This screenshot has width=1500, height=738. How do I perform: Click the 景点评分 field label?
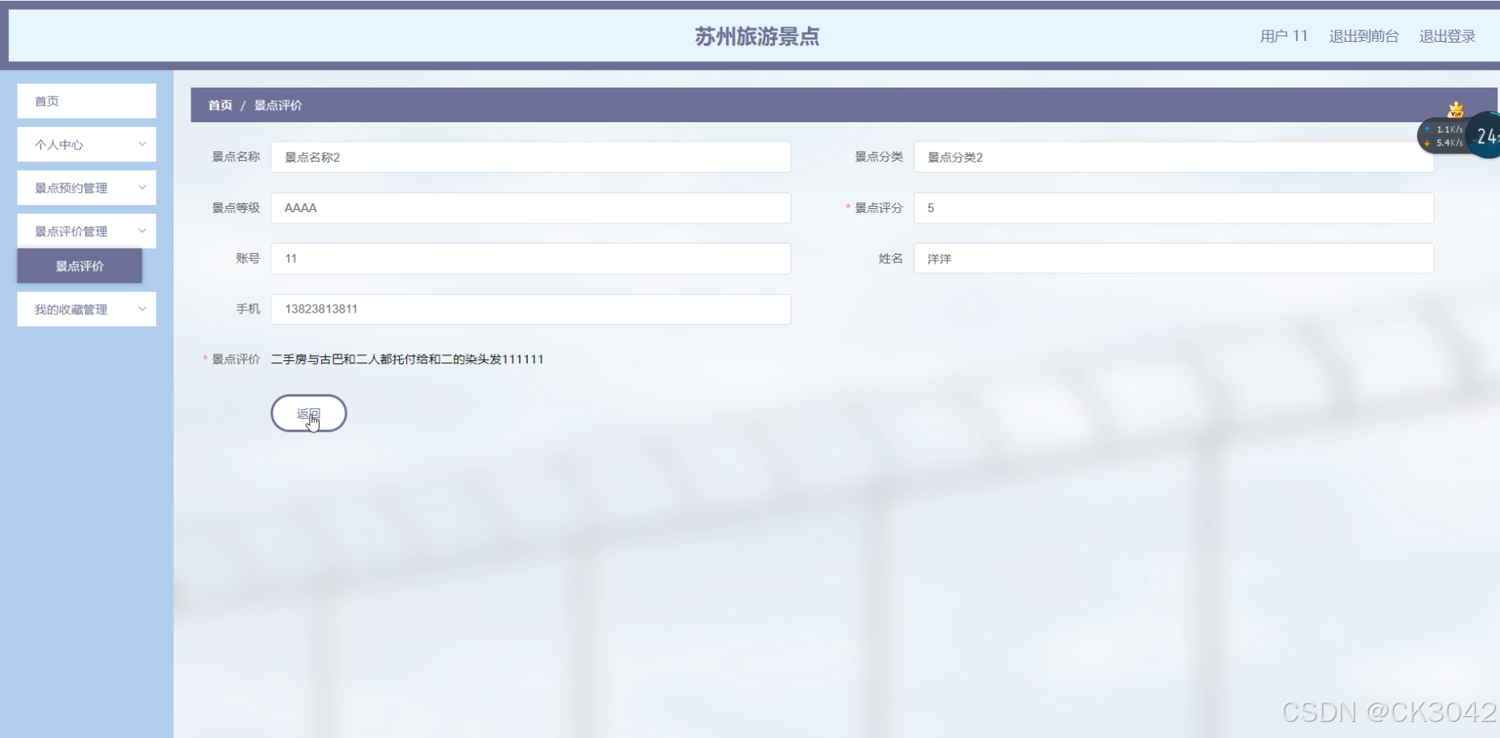coord(879,208)
